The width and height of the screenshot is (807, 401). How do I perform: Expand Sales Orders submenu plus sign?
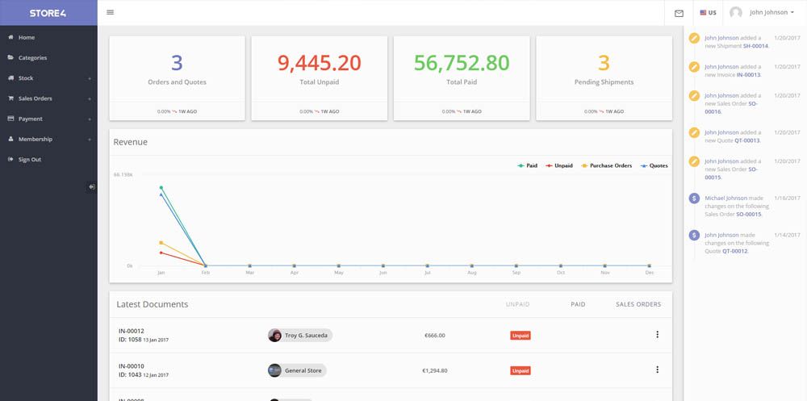pyautogui.click(x=90, y=98)
